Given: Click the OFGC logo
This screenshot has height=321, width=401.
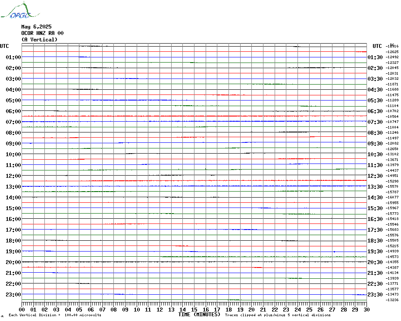Looking at the screenshot, I should coord(20,10).
